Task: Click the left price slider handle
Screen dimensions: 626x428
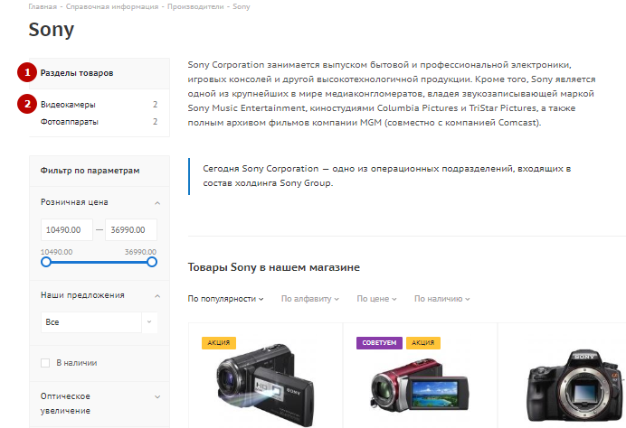Action: [46, 262]
